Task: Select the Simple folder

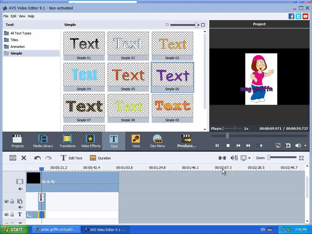Action: click(31, 53)
